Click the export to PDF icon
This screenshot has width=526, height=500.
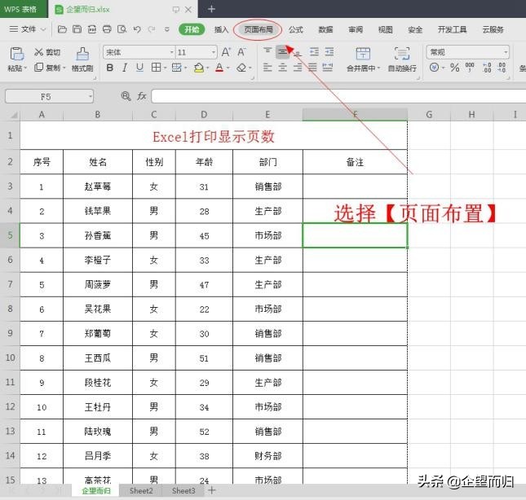(x=92, y=29)
